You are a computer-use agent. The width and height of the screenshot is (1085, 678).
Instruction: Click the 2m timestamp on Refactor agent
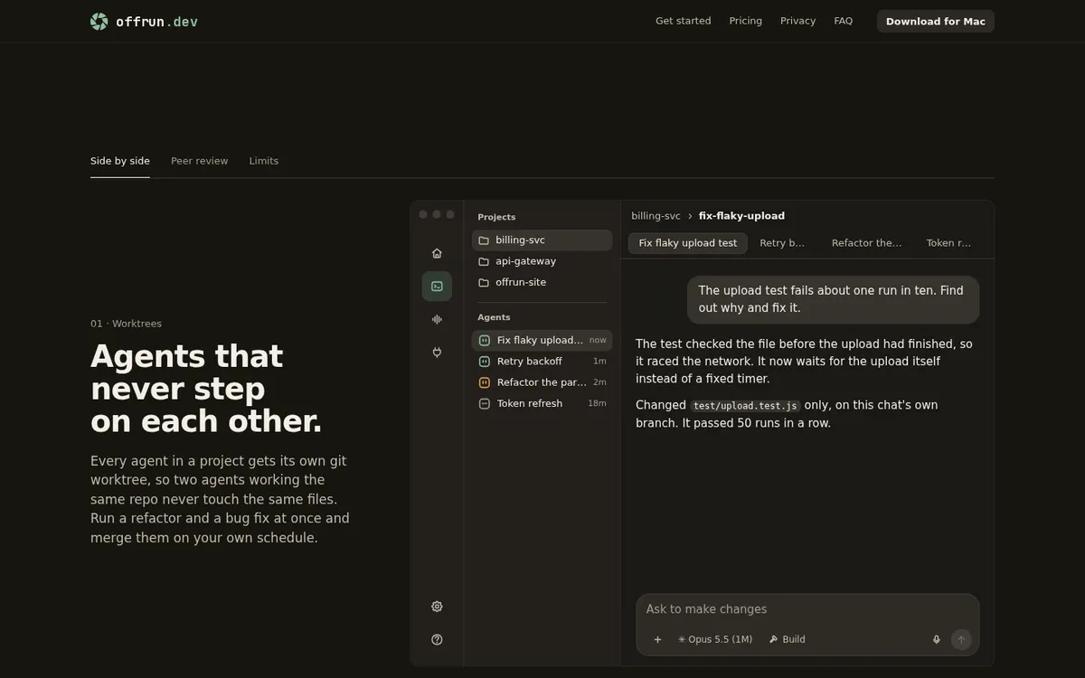(x=599, y=382)
